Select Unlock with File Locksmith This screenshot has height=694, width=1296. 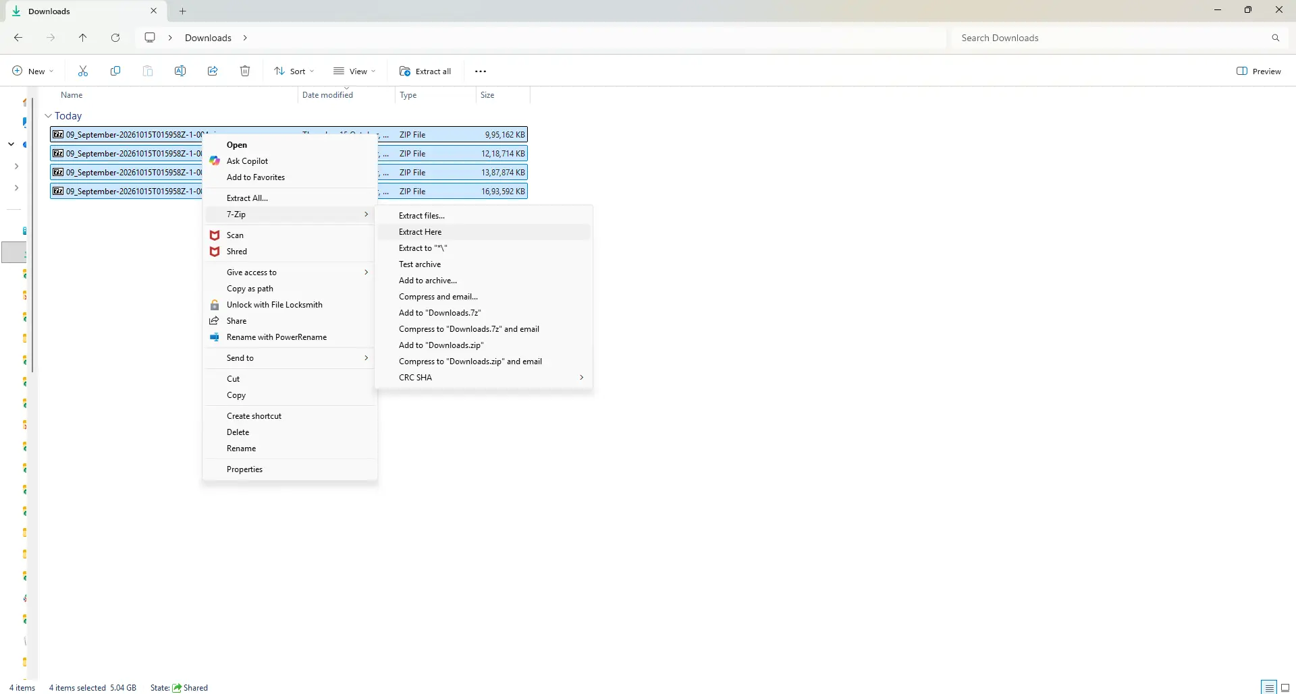290,305
